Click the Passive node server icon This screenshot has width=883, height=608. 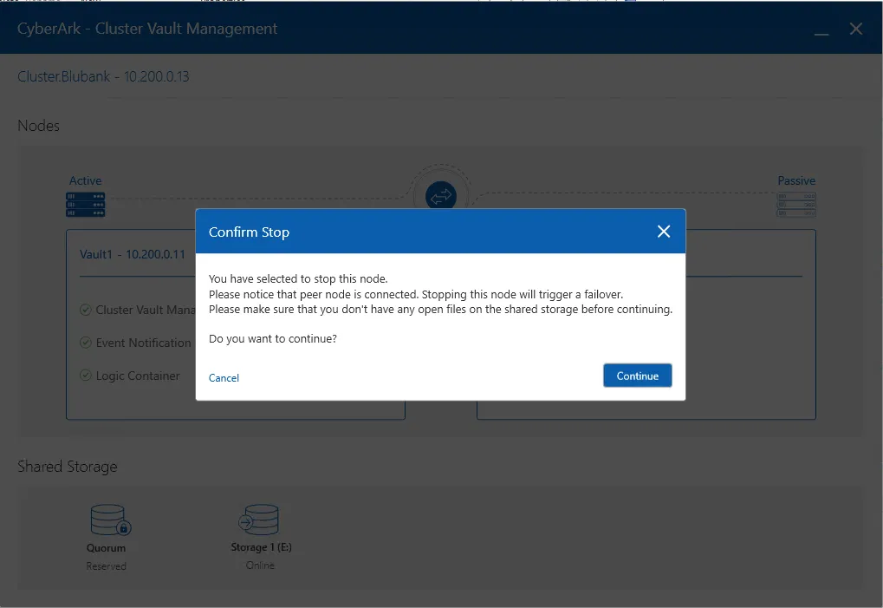(795, 205)
